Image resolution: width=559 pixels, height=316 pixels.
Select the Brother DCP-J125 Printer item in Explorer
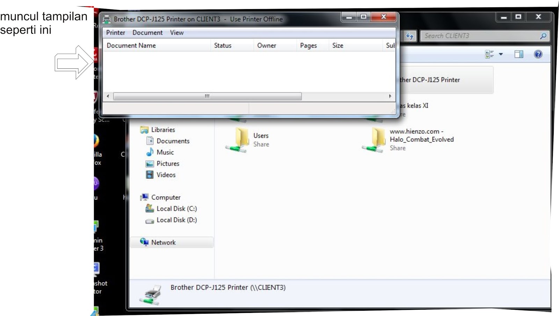[x=446, y=80]
